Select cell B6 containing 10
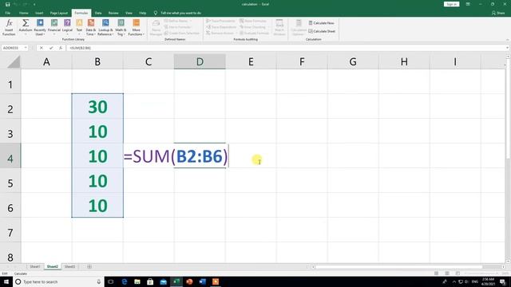This screenshot has width=511, height=287. pyautogui.click(x=97, y=205)
